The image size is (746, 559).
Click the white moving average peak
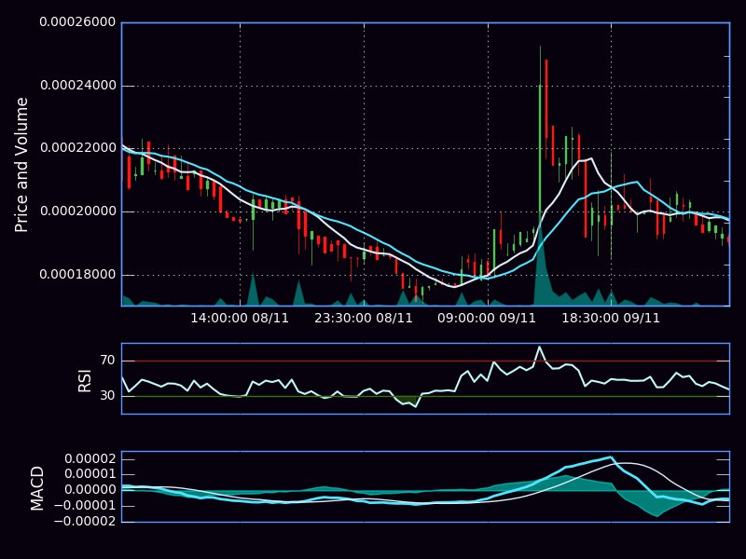pyautogui.click(x=591, y=158)
